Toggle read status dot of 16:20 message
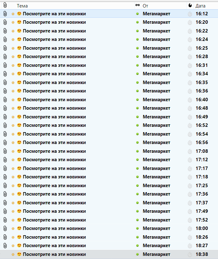This screenshot has height=259, width=218. pos(137,22)
